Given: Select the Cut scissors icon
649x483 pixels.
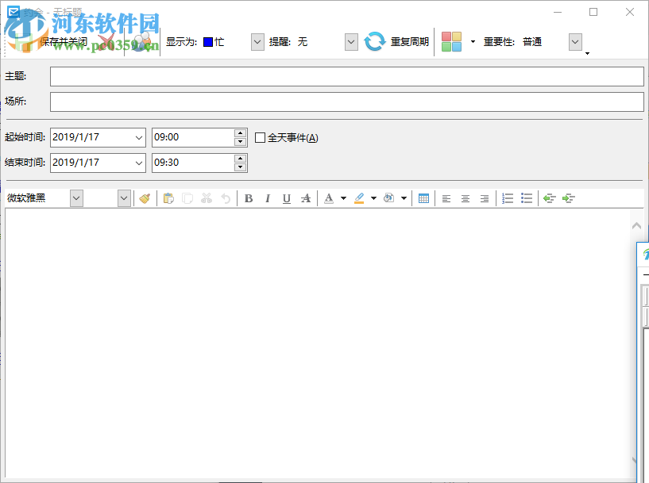Looking at the screenshot, I should (207, 198).
